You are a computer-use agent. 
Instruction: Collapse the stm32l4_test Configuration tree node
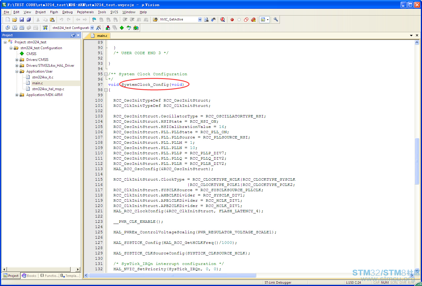11,48
